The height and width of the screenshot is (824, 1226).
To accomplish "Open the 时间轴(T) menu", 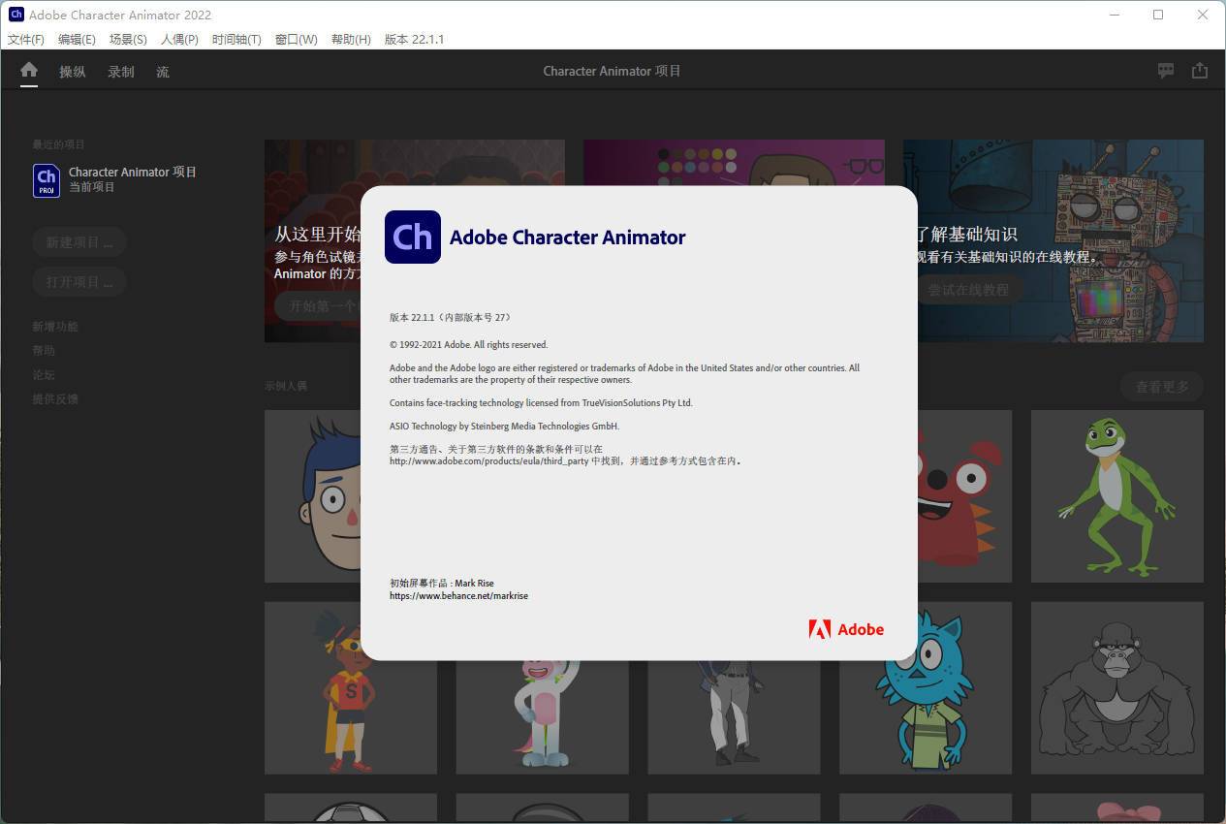I will pyautogui.click(x=236, y=40).
